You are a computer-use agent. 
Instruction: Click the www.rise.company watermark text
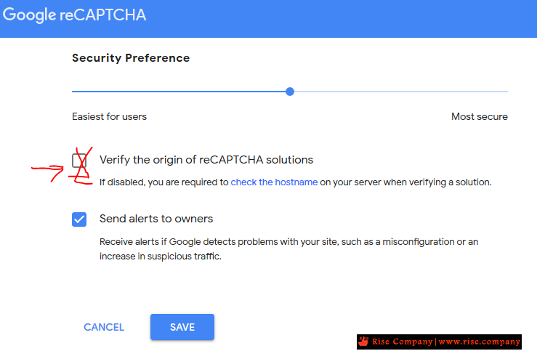pos(480,342)
